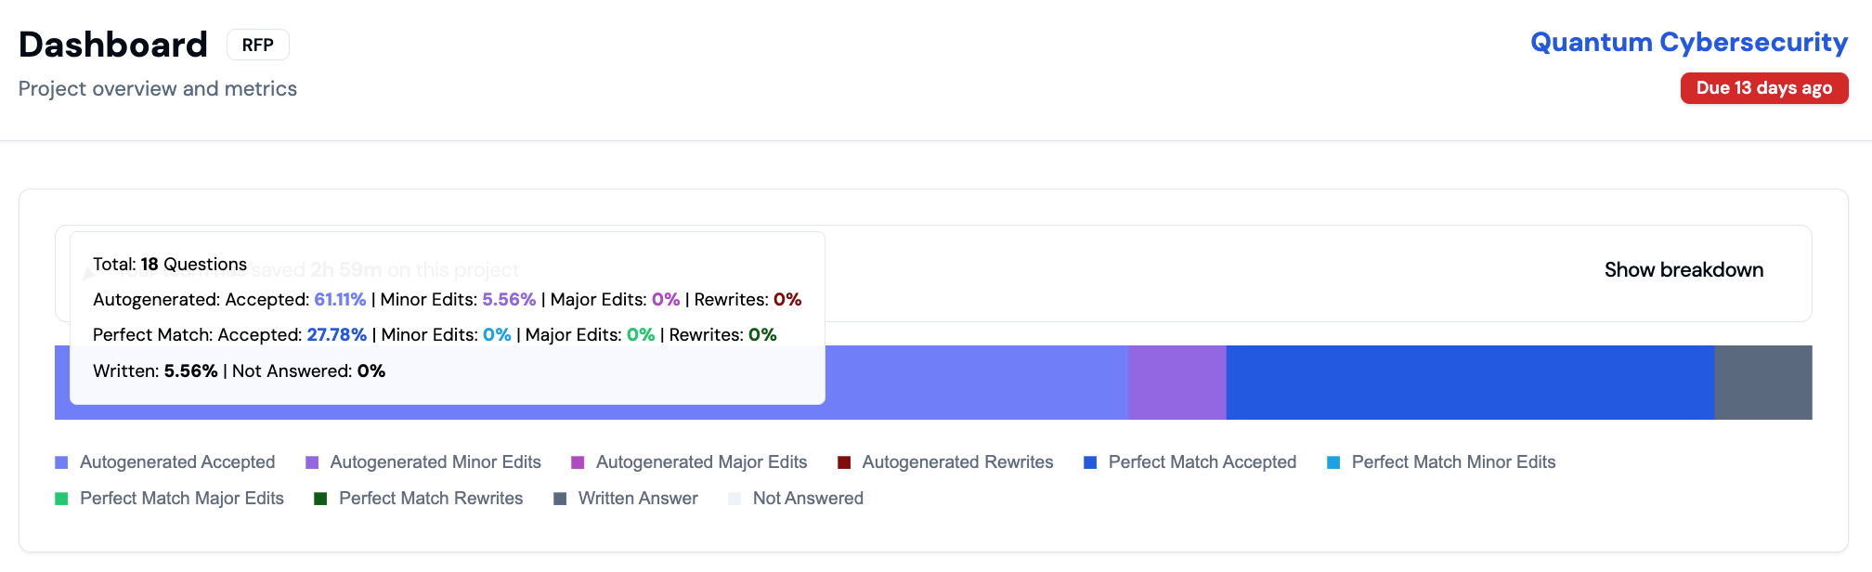
Task: Toggle Perfect Match Major Edits legend swatch
Action: (61, 499)
